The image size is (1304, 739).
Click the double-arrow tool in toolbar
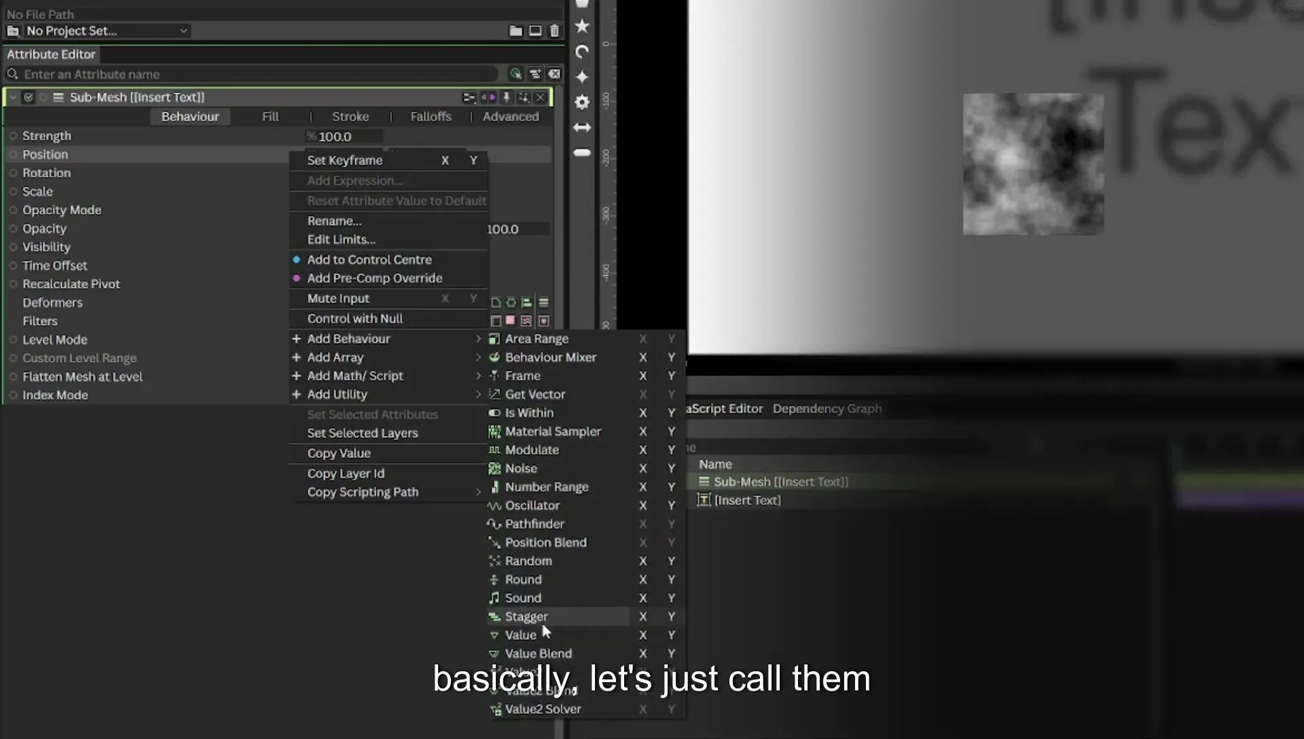[582, 128]
